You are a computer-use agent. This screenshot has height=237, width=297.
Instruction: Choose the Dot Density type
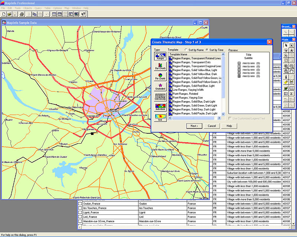tap(160, 97)
